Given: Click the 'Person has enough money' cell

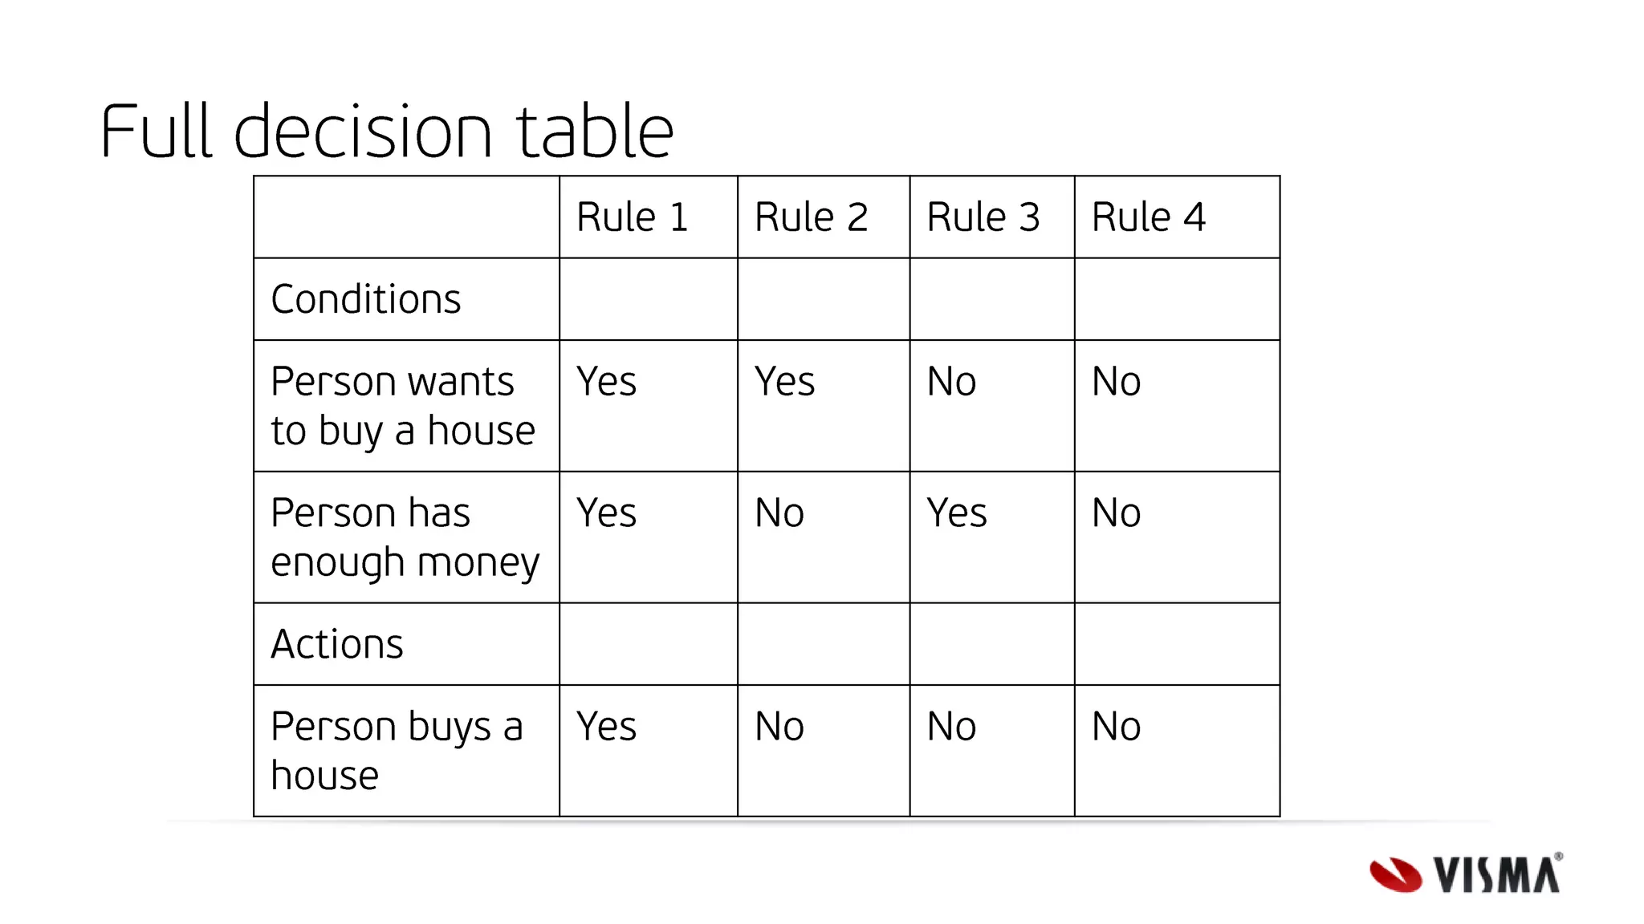Looking at the screenshot, I should tap(405, 537).
